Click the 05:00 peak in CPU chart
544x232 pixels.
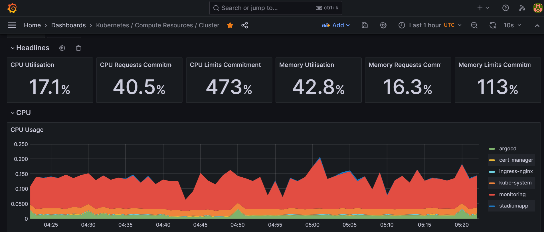320,157
